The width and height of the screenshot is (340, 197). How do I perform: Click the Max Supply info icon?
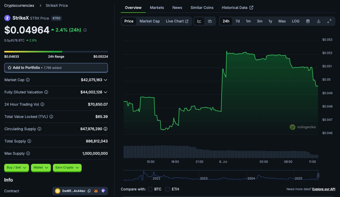point(28,153)
